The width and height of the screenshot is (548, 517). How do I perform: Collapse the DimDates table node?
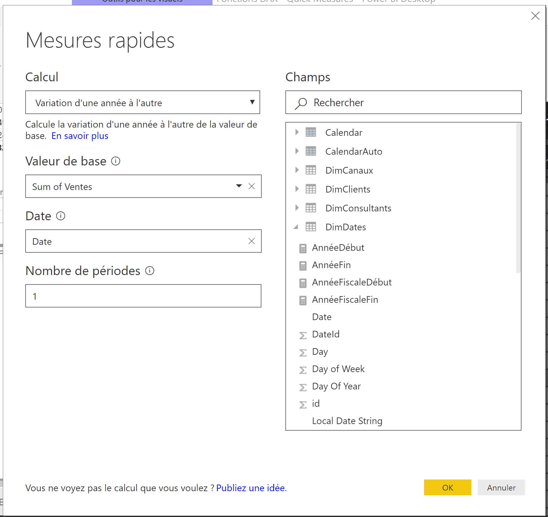pyautogui.click(x=296, y=227)
